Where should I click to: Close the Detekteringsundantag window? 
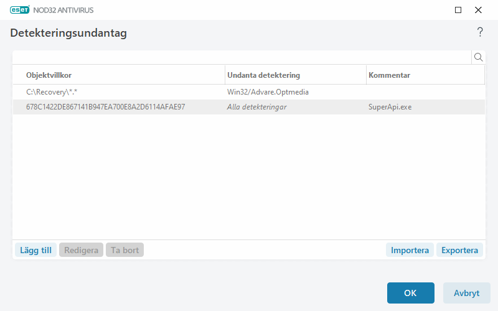click(478, 10)
